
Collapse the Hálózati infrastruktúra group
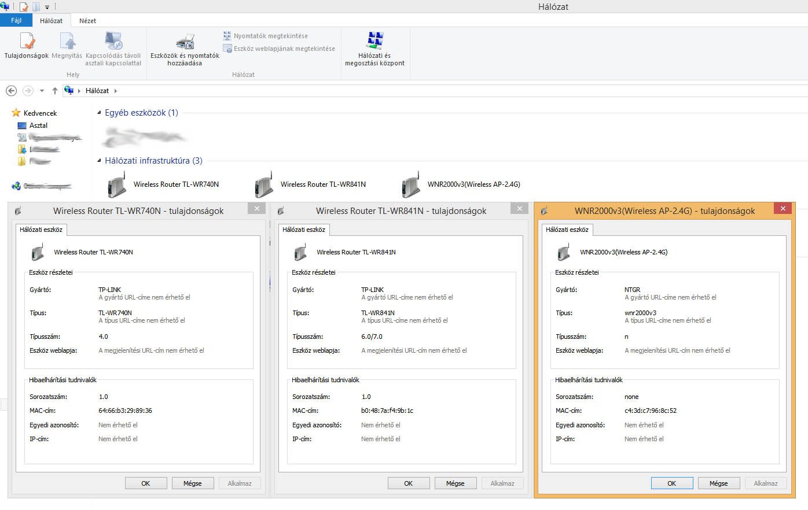99,161
